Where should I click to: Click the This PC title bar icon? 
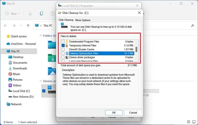(x=4, y=3)
